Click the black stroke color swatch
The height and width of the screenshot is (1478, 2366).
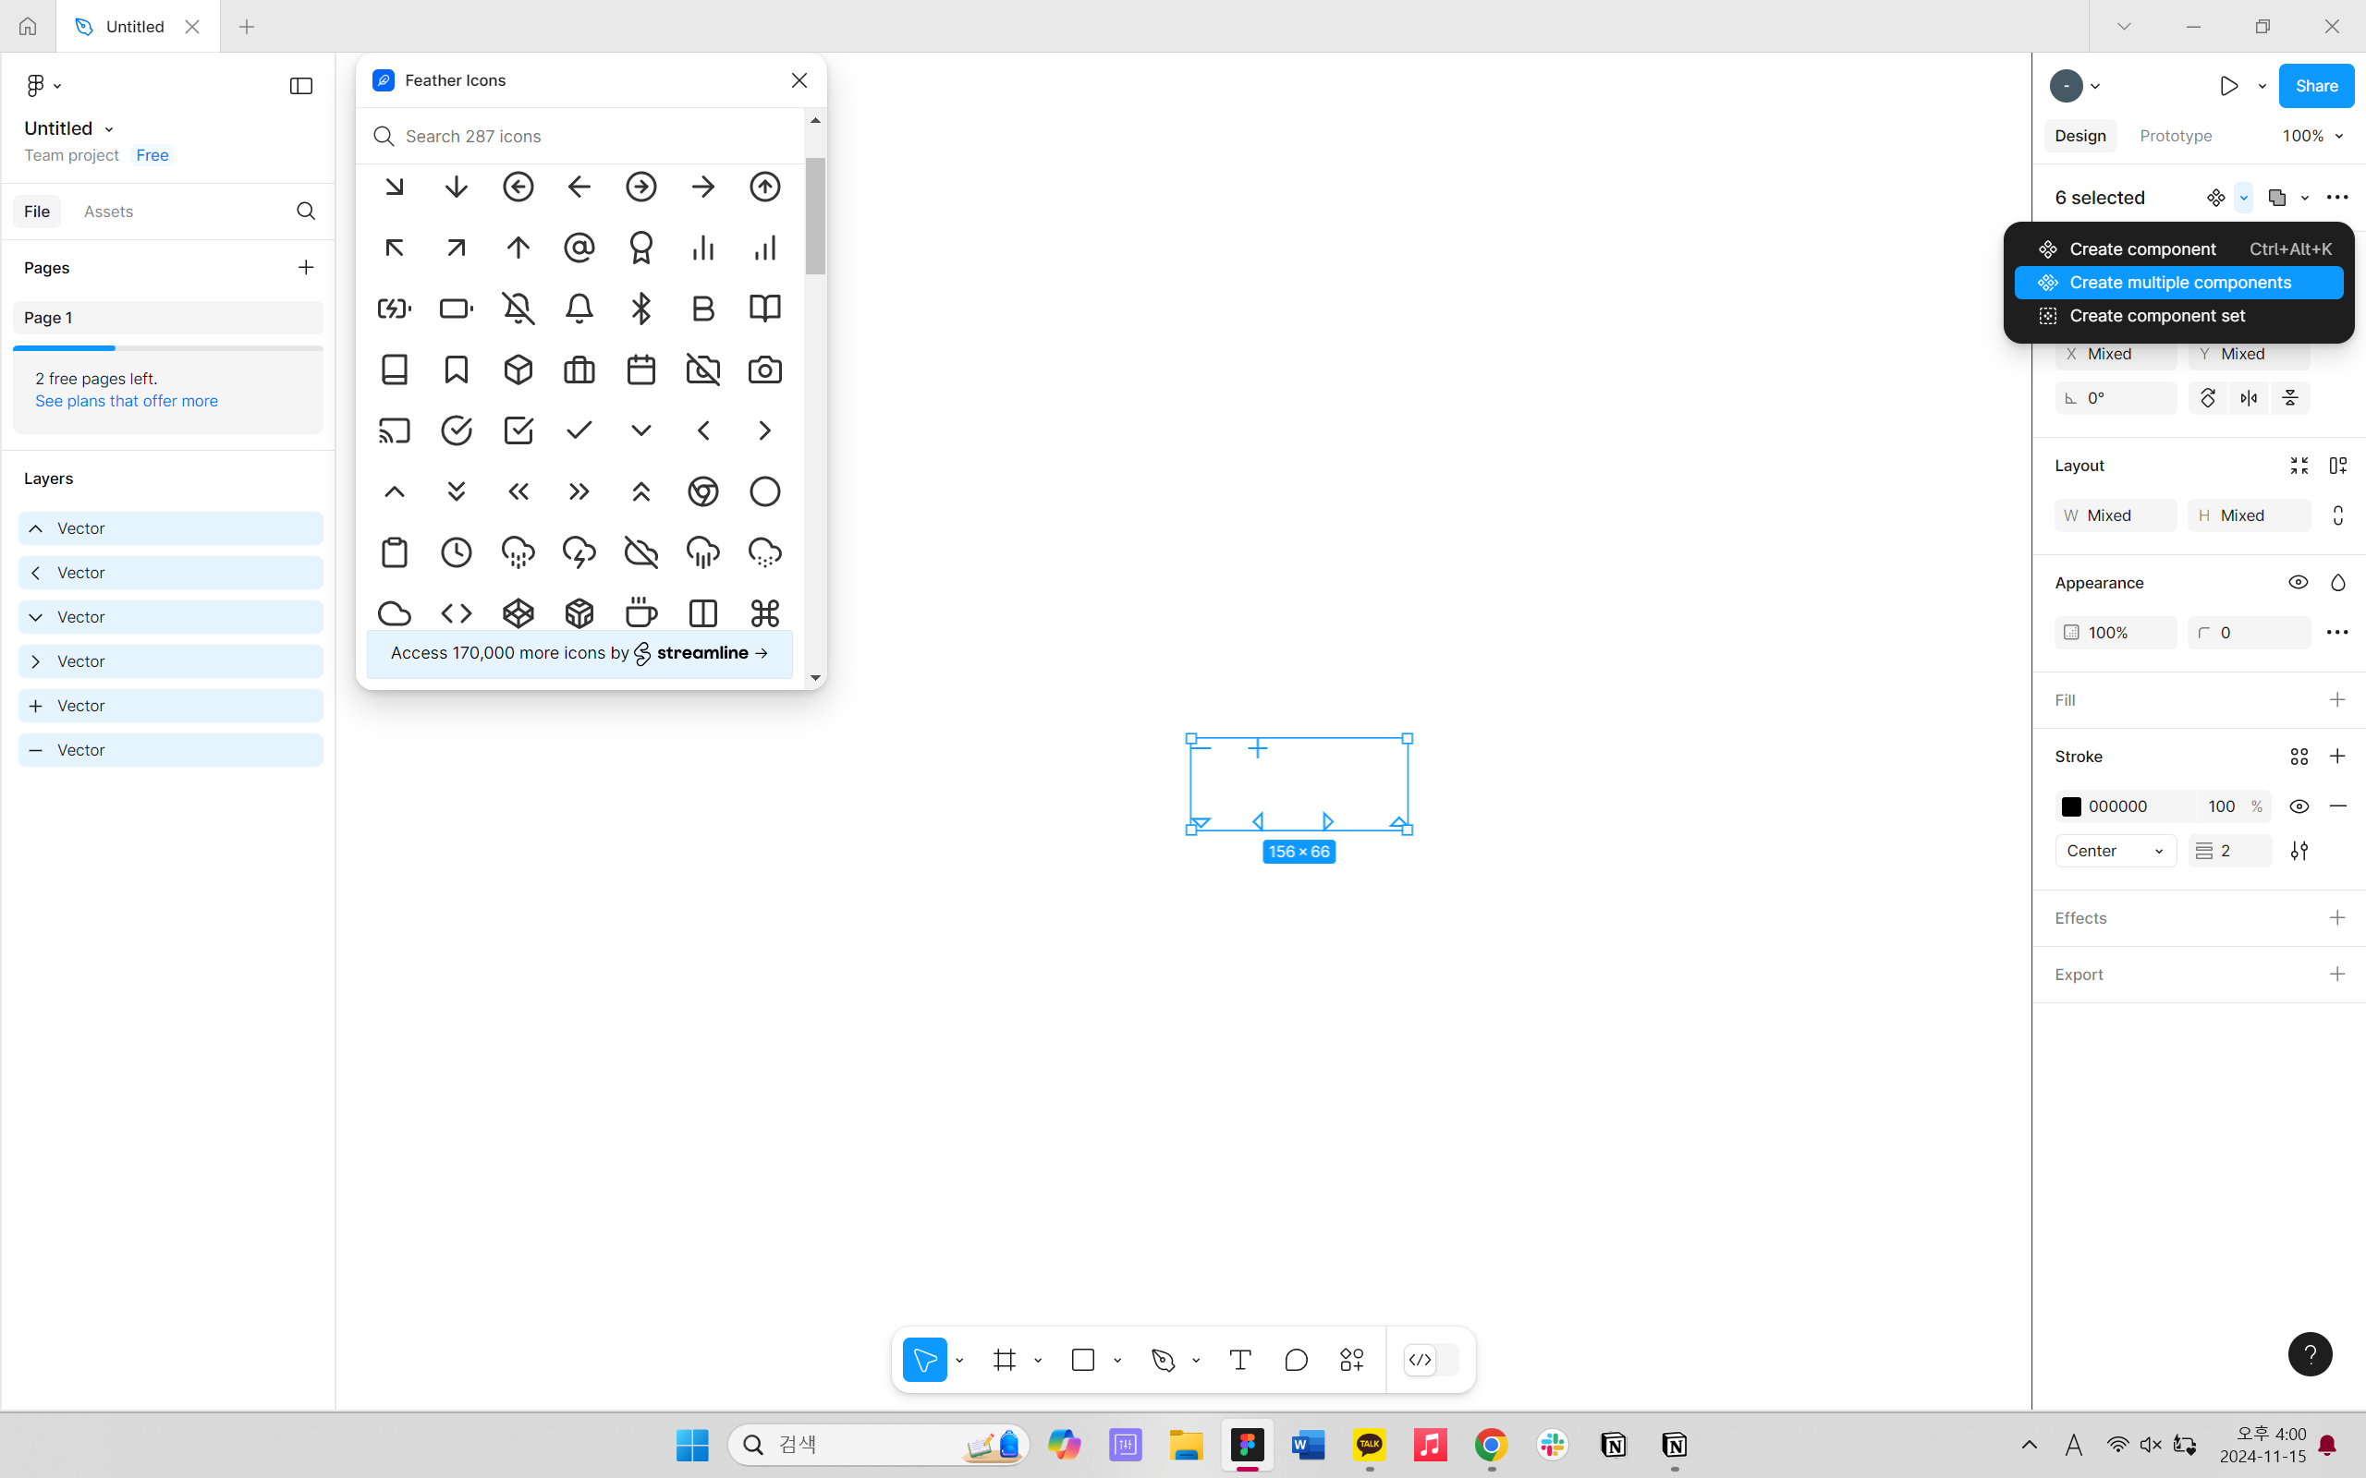coord(2071,806)
